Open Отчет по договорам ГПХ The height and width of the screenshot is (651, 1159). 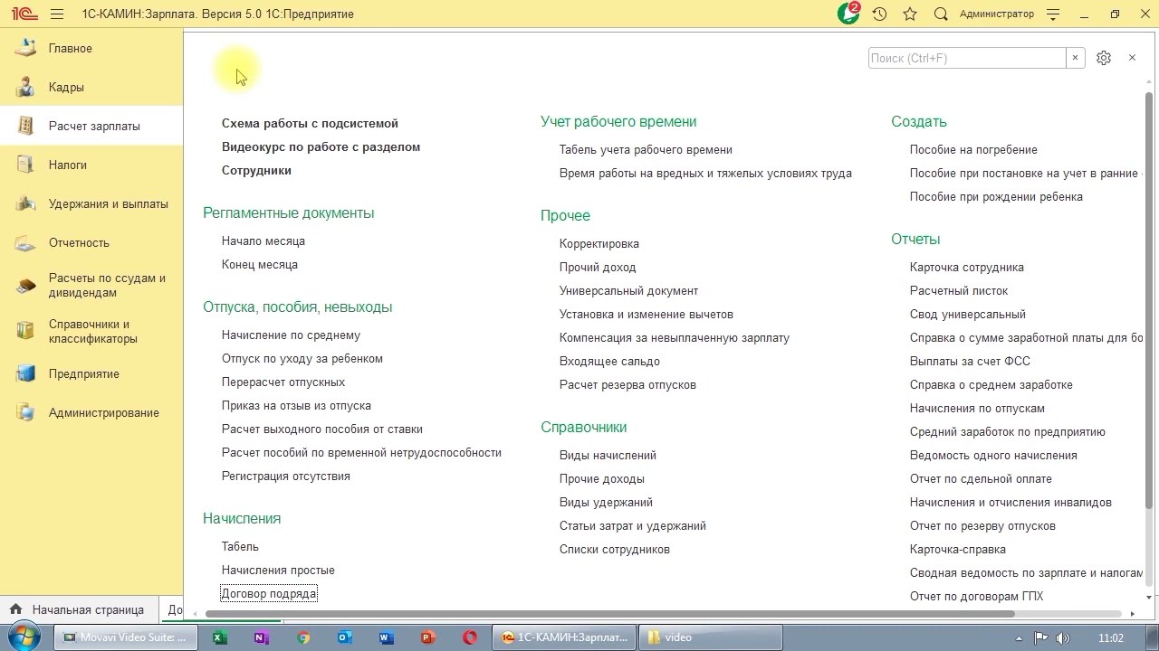point(976,596)
